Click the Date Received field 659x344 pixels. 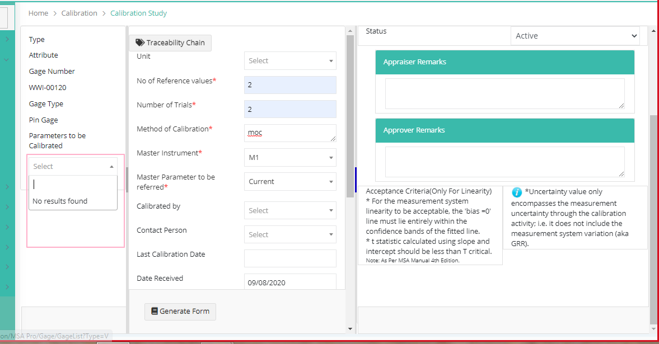[x=290, y=282]
